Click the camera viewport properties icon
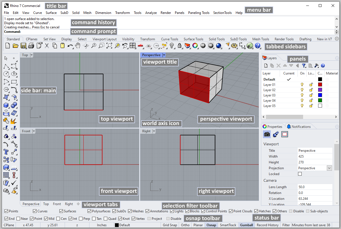 (x=267, y=135)
